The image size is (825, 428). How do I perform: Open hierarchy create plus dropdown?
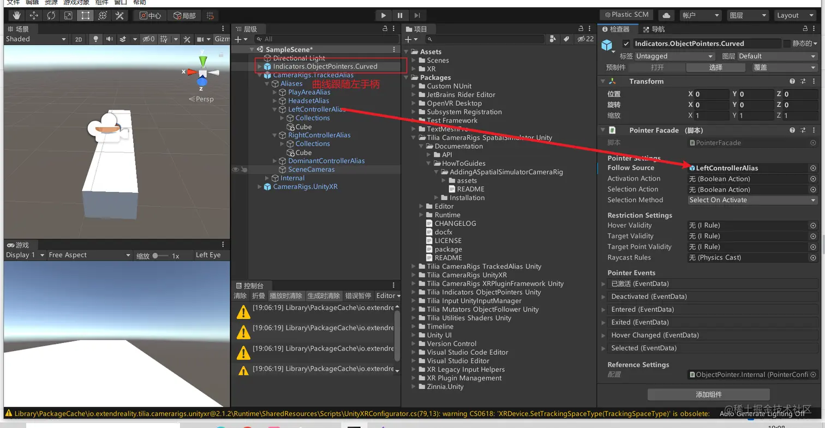(x=241, y=39)
